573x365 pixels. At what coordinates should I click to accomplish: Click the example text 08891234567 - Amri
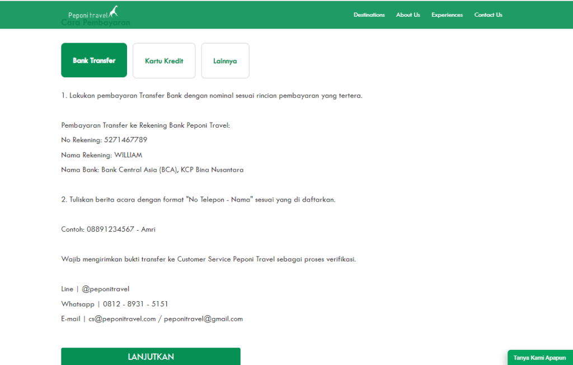121,230
